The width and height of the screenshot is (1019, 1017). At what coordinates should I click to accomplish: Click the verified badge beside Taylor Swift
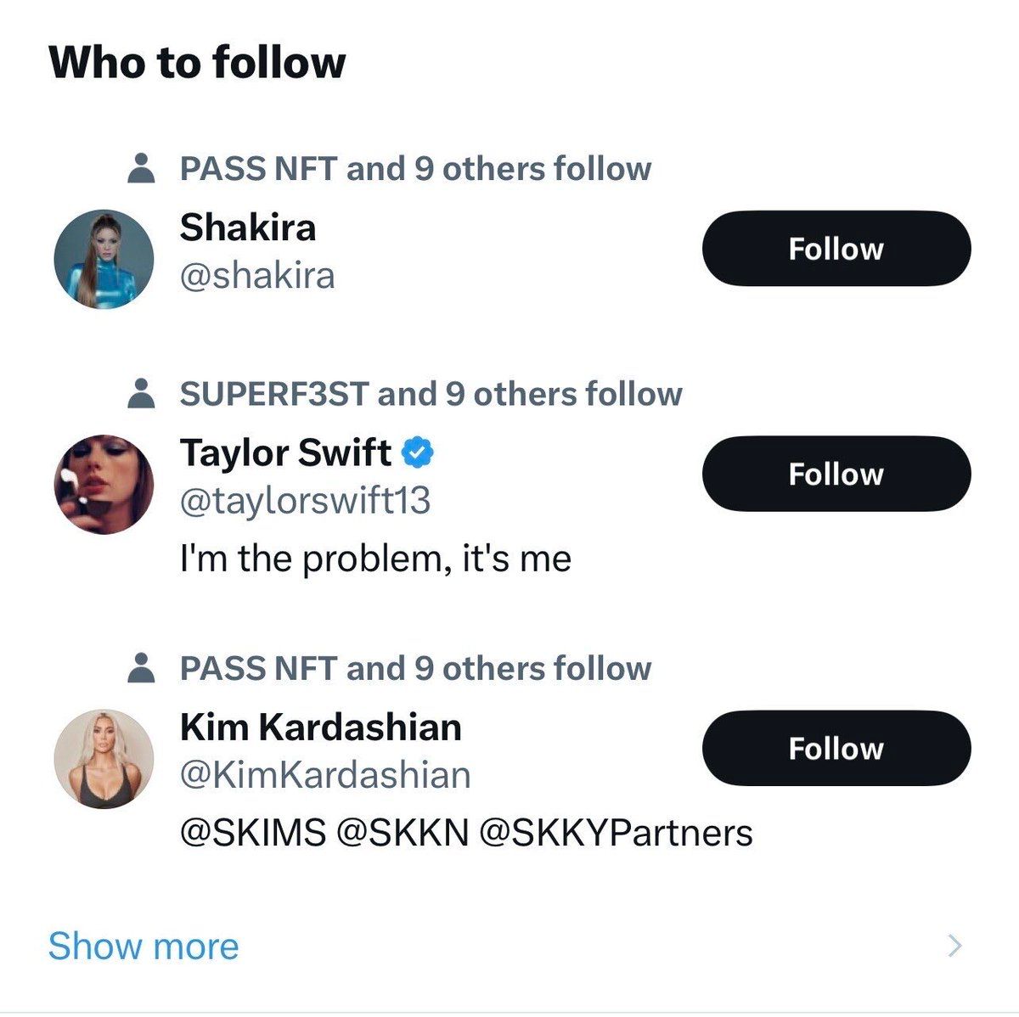pyautogui.click(x=417, y=452)
